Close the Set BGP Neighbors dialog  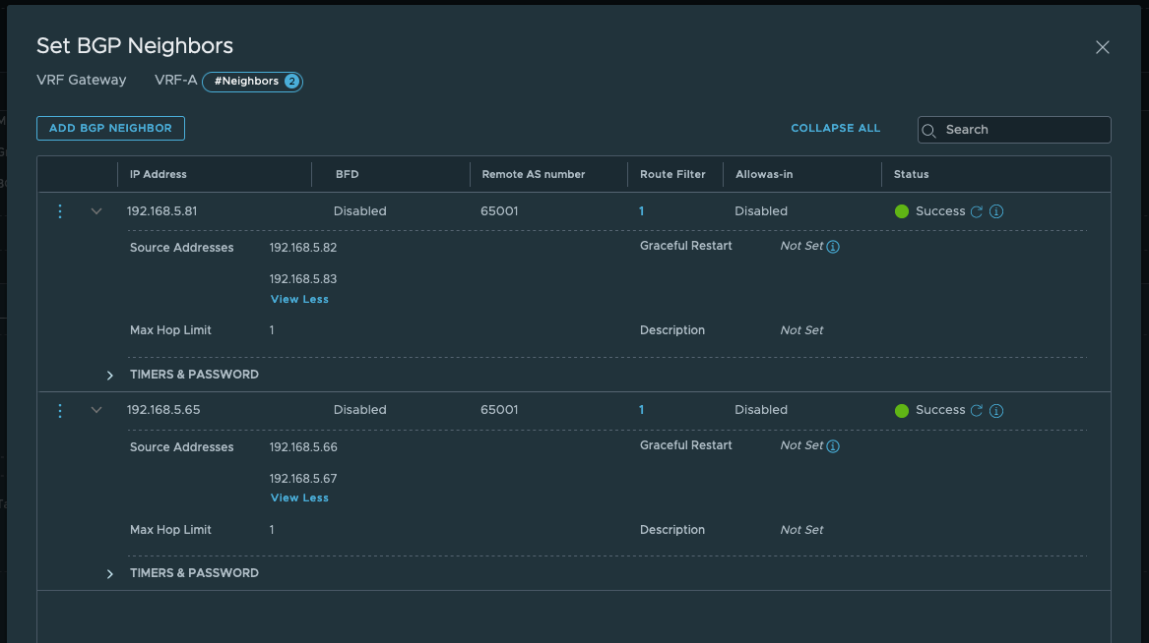coord(1103,47)
